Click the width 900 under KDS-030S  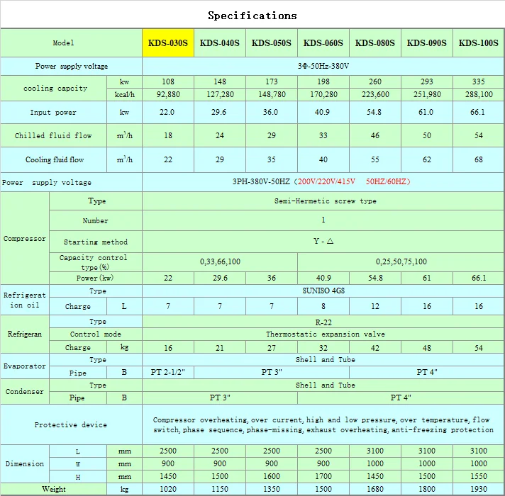pos(168,463)
